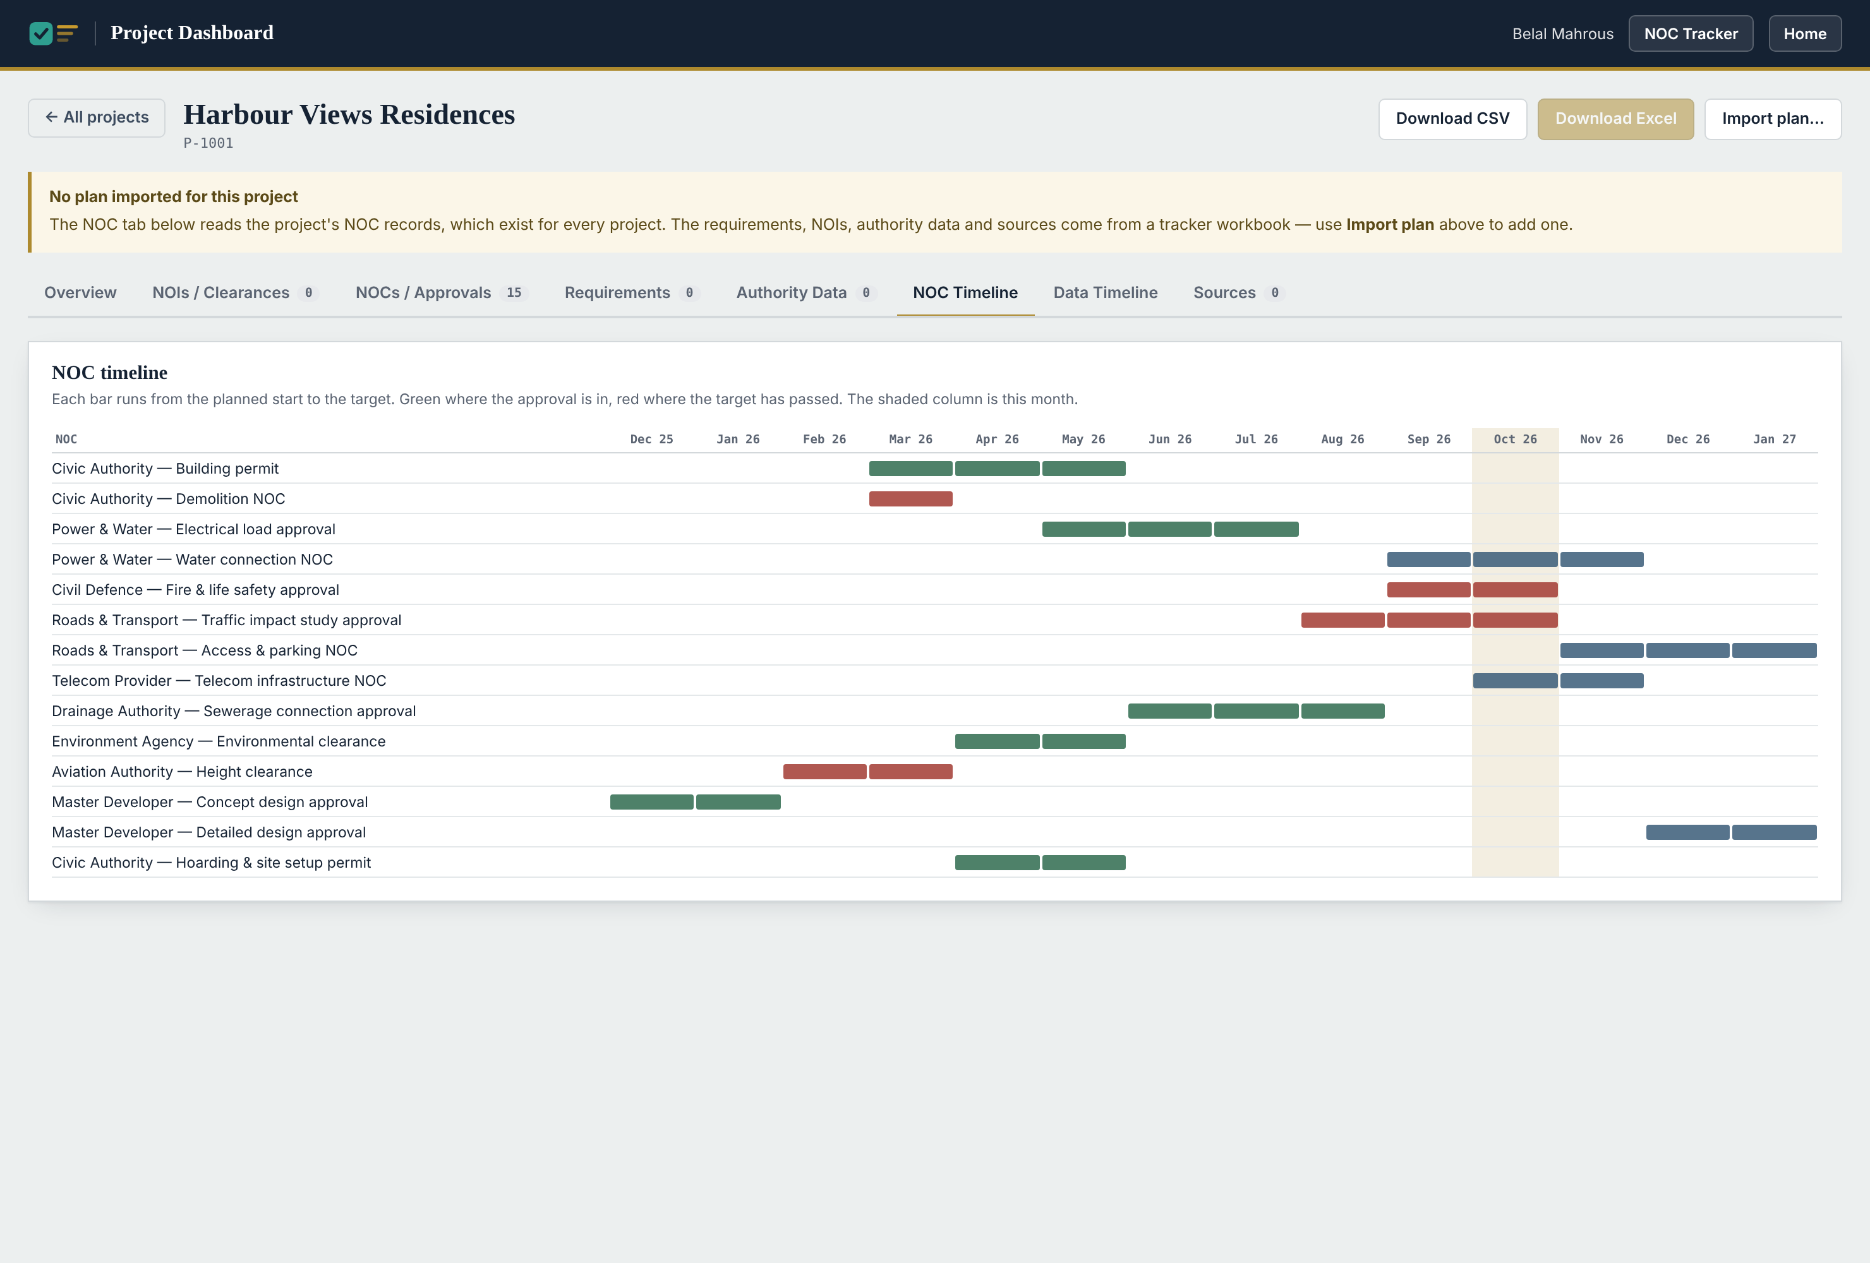Click the Traffic impact study bar in Aug 26

(1342, 620)
